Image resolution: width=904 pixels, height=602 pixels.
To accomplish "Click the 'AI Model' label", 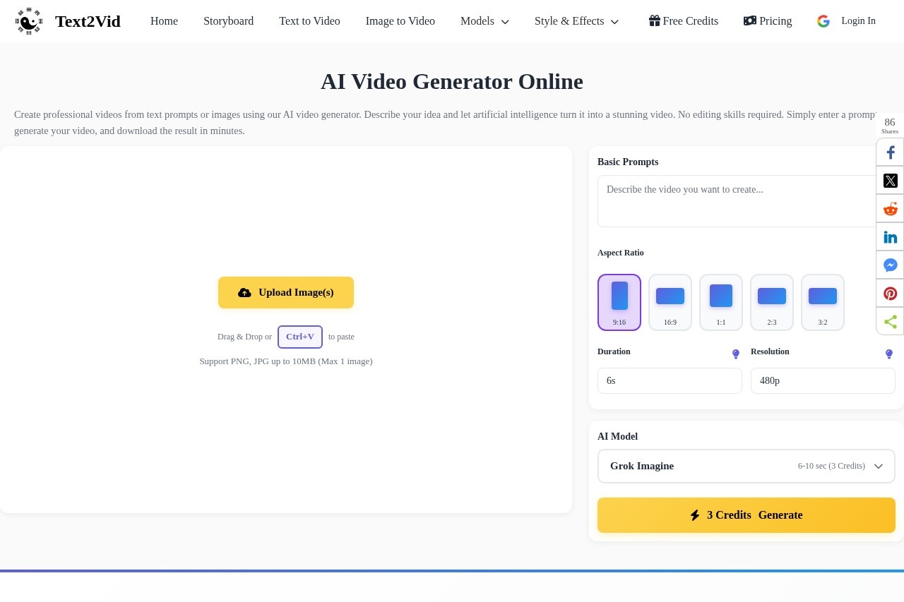I will coord(617,437).
